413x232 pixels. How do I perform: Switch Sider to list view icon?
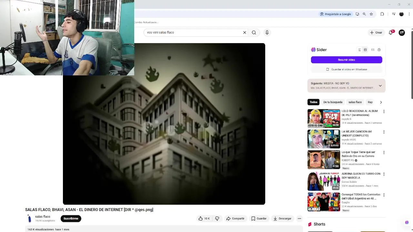[359, 50]
